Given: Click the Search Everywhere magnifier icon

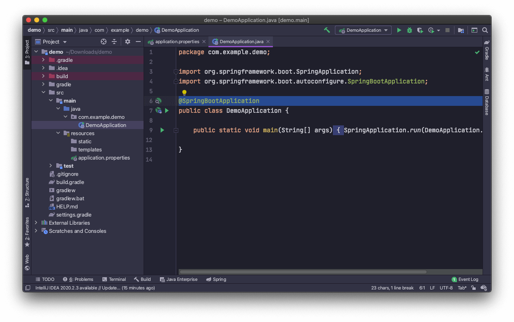Looking at the screenshot, I should point(485,30).
